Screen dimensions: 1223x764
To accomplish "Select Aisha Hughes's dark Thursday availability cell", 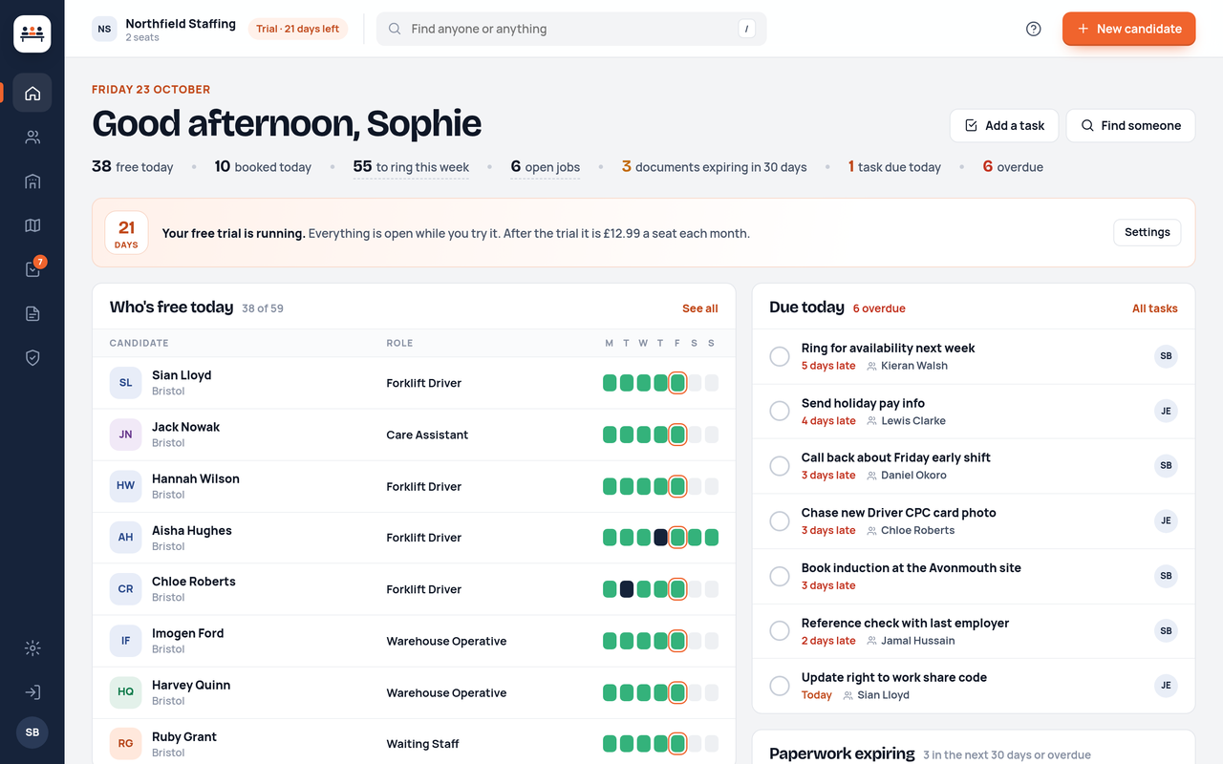I will coord(660,538).
